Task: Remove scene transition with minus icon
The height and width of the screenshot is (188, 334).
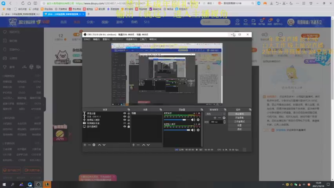Action: pos(220,118)
